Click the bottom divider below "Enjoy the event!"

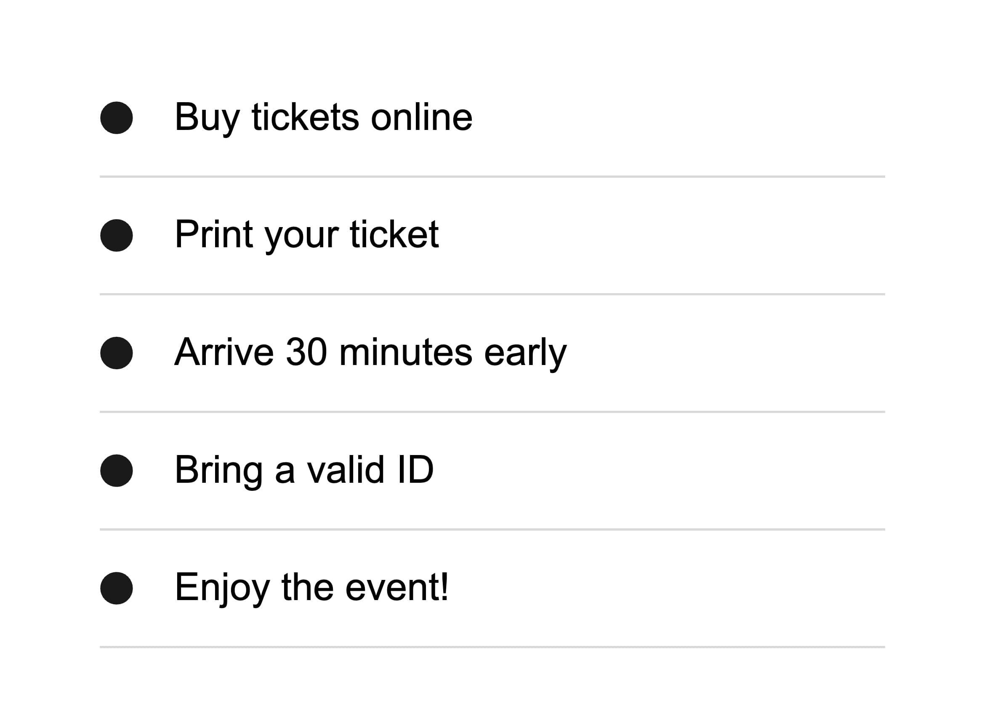click(492, 646)
